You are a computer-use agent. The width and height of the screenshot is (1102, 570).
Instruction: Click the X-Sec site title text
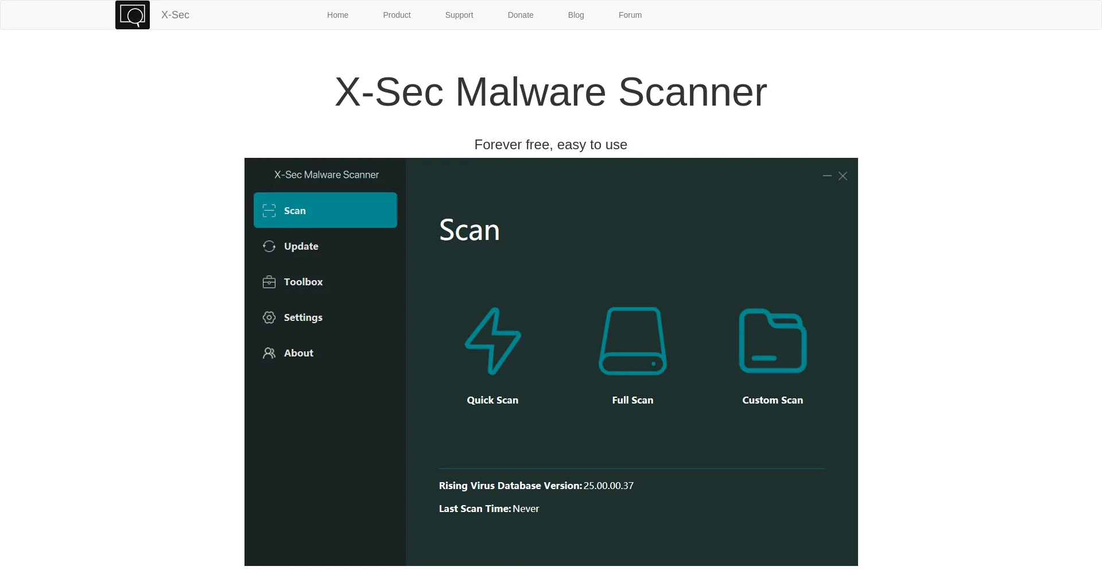coord(174,15)
